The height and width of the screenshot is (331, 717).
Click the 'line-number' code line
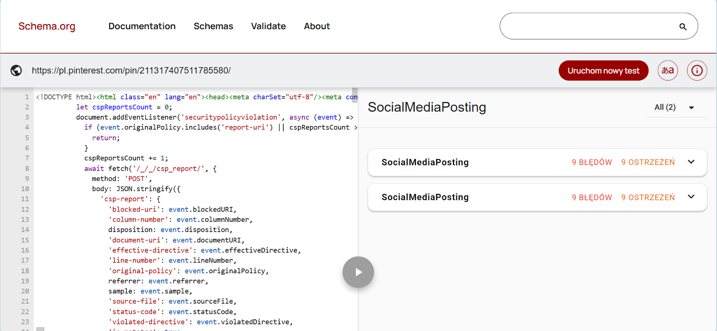[173, 260]
